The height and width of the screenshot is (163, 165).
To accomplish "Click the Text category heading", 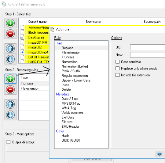I will coord(59,43).
